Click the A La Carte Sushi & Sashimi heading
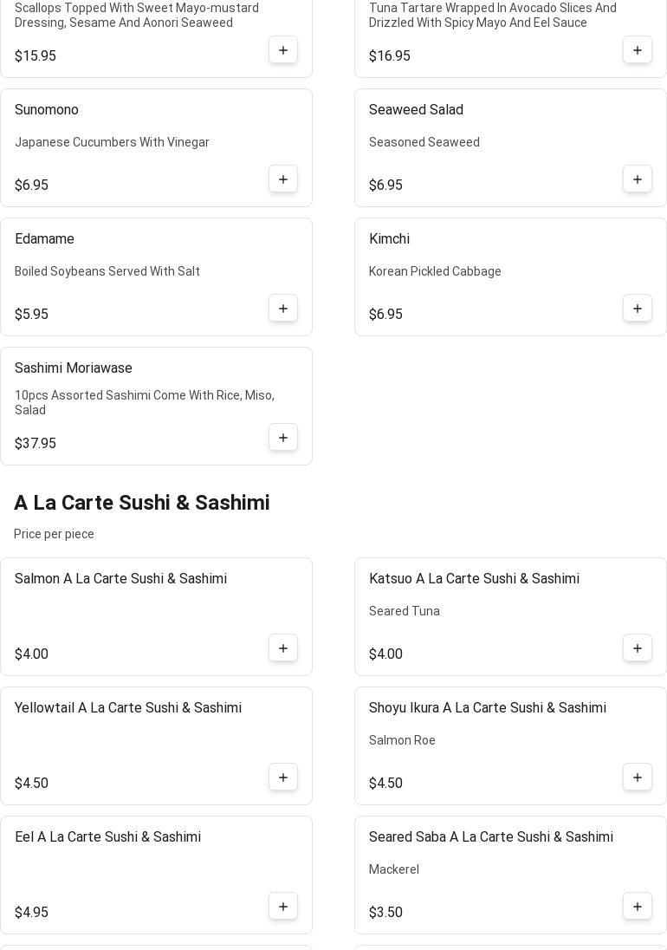This screenshot has height=950, width=667. pyautogui.click(x=142, y=503)
